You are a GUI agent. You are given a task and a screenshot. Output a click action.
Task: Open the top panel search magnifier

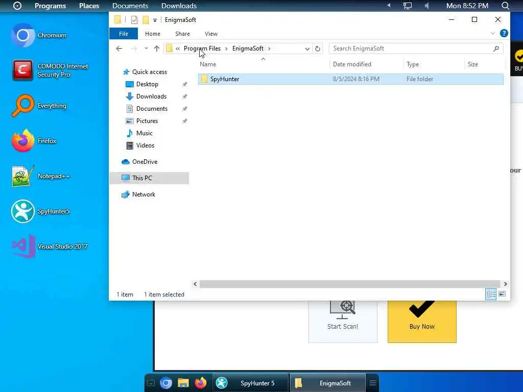pos(505,6)
